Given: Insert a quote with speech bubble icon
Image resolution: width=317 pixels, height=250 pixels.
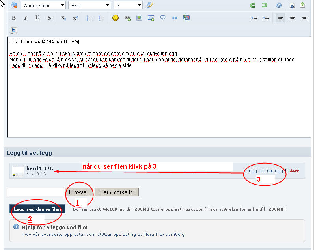Looking at the screenshot, I should coord(163,18).
